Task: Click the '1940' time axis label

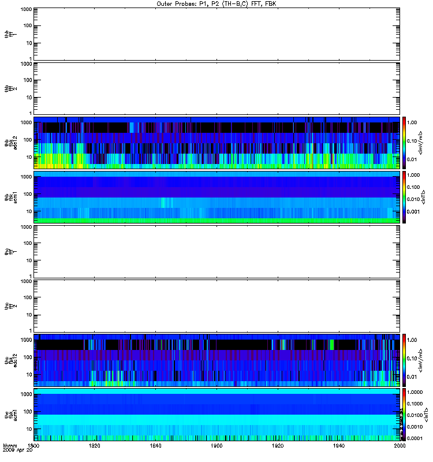Action: (x=339, y=445)
